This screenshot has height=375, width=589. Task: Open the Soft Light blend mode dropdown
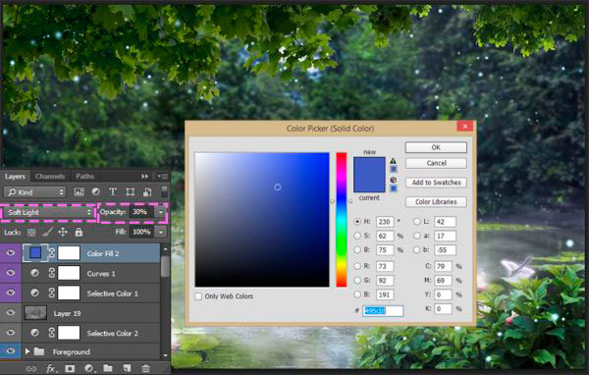coord(48,212)
